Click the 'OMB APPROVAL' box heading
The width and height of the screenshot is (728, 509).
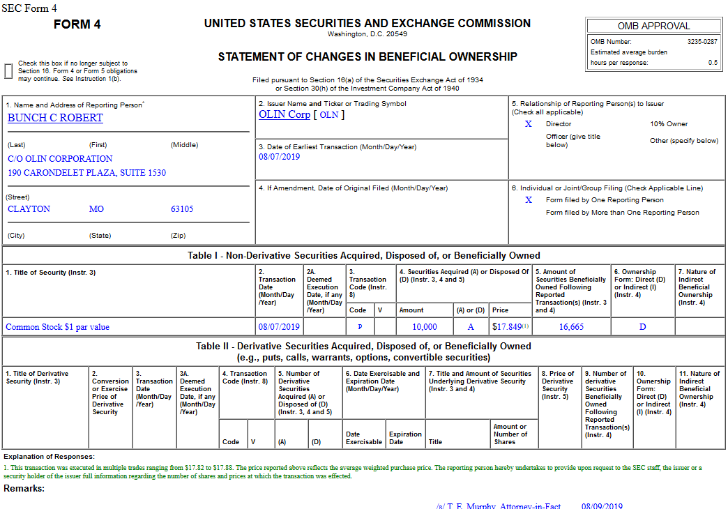(653, 26)
